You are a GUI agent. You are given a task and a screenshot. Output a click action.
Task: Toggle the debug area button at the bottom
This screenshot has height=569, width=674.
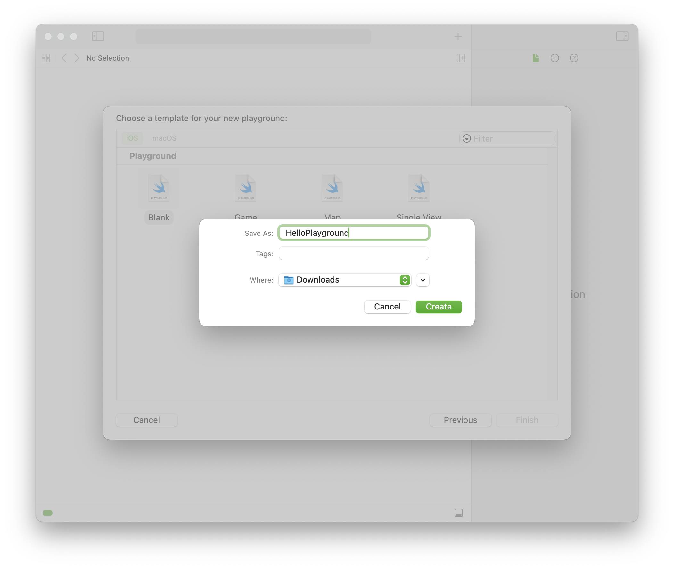tap(459, 513)
